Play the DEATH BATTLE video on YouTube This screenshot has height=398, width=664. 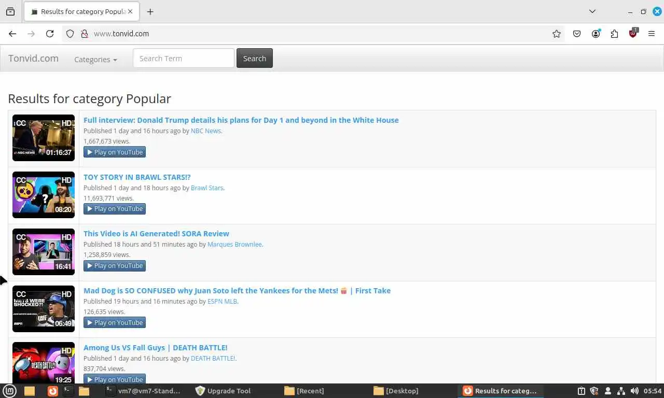pyautogui.click(x=115, y=379)
